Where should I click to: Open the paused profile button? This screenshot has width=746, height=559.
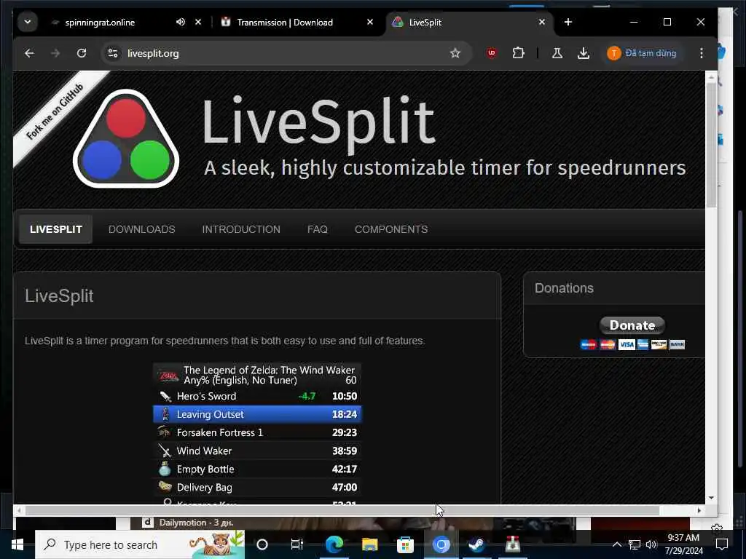tap(642, 53)
